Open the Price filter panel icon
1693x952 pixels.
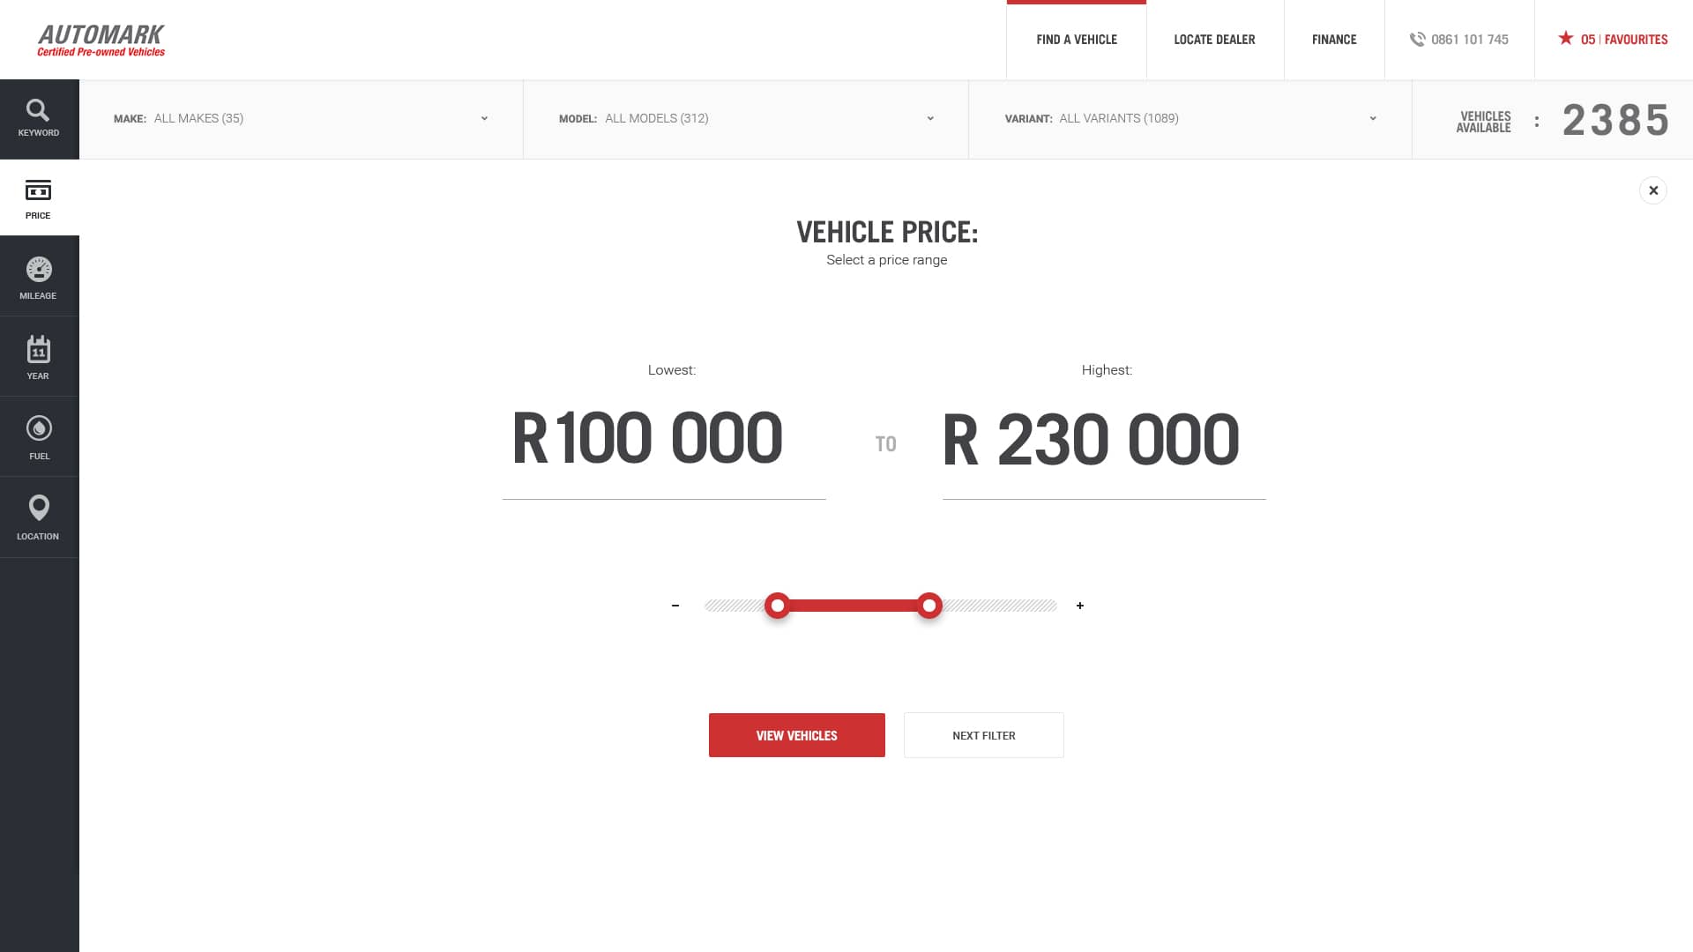pyautogui.click(x=39, y=190)
